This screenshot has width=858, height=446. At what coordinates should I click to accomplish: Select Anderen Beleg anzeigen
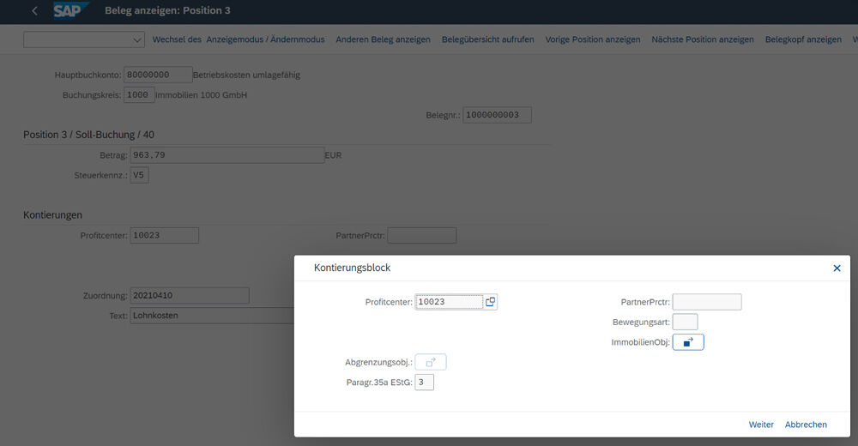[383, 39]
